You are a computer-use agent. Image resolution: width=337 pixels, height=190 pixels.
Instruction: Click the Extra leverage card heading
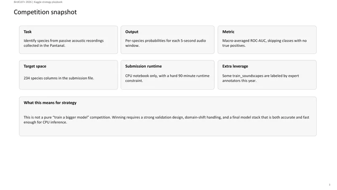(235, 66)
